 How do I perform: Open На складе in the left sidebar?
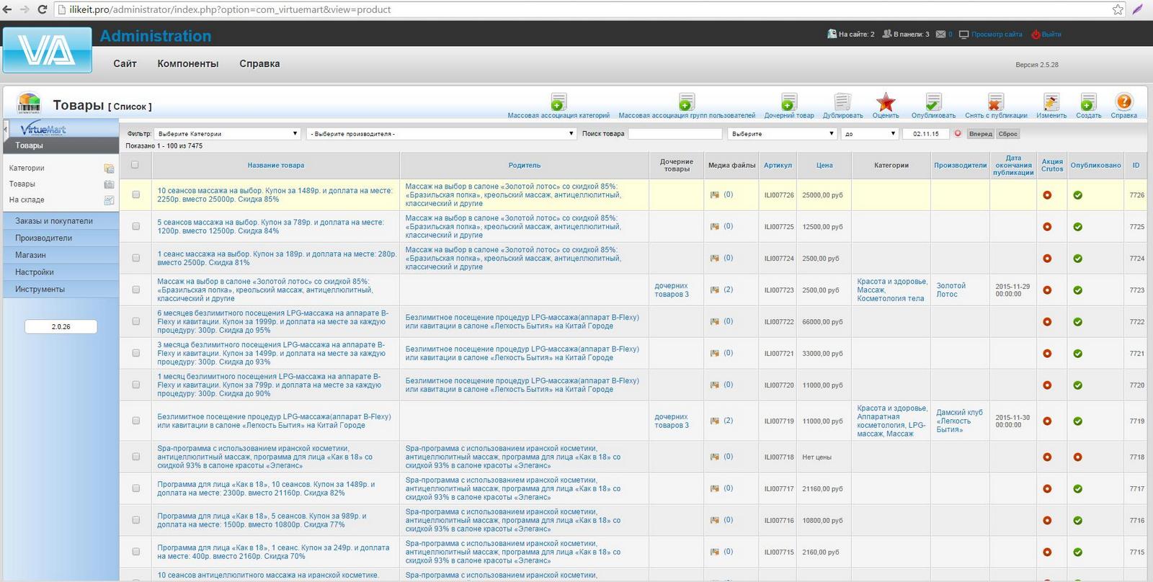[27, 200]
